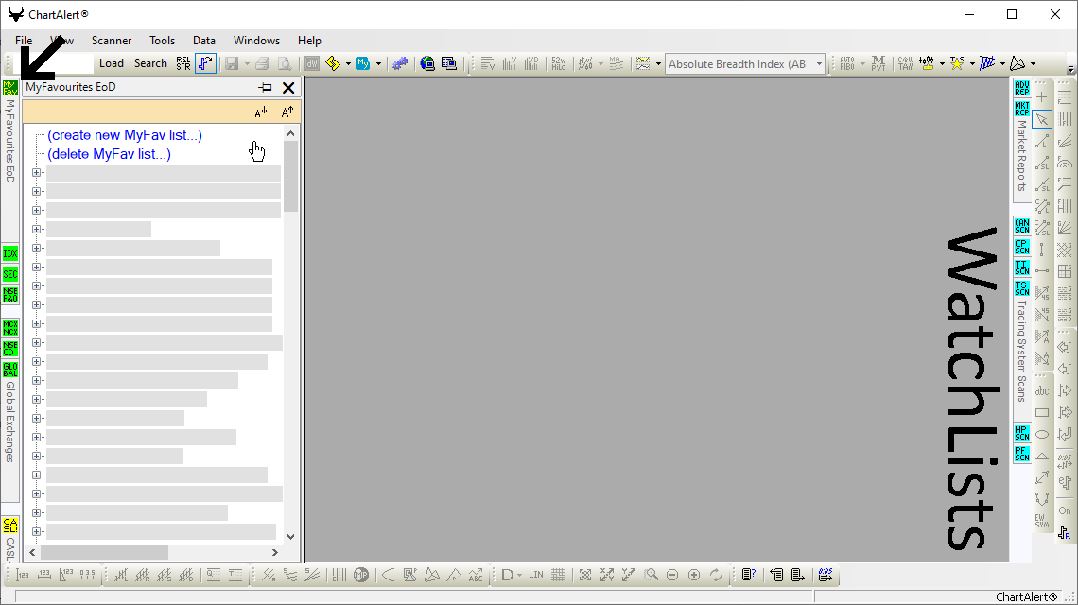Click the globe with monitor icon
Image resolution: width=1078 pixels, height=605 pixels.
[426, 63]
